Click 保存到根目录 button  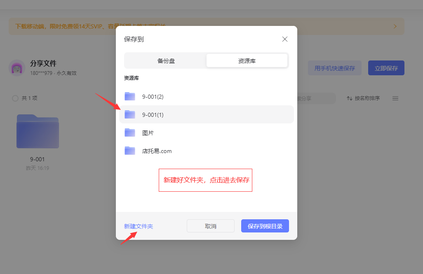tap(265, 226)
